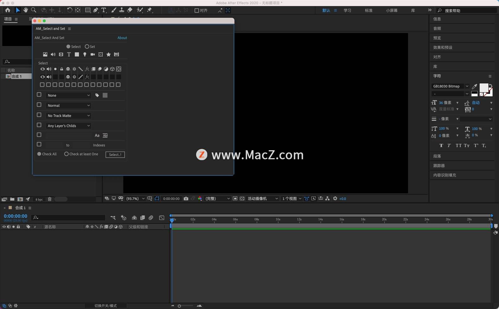Go to the Home screen icon

pos(8,10)
